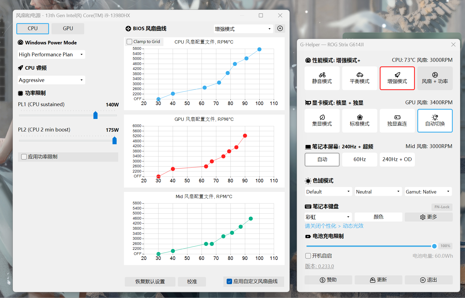Click GPU fan curve point at 90°C
465x298 pixels.
(x=245, y=136)
